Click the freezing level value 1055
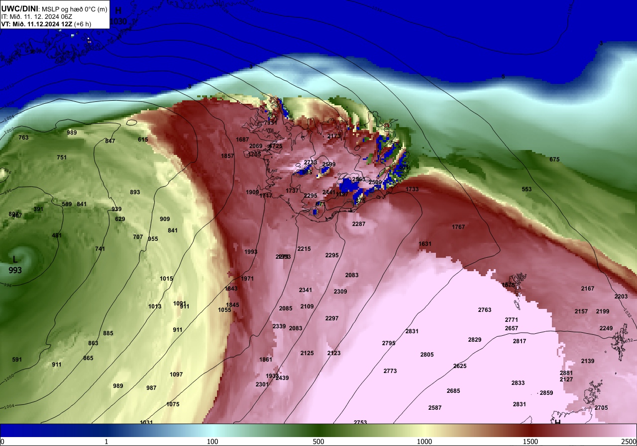The width and height of the screenshot is (637, 446). pyautogui.click(x=224, y=310)
